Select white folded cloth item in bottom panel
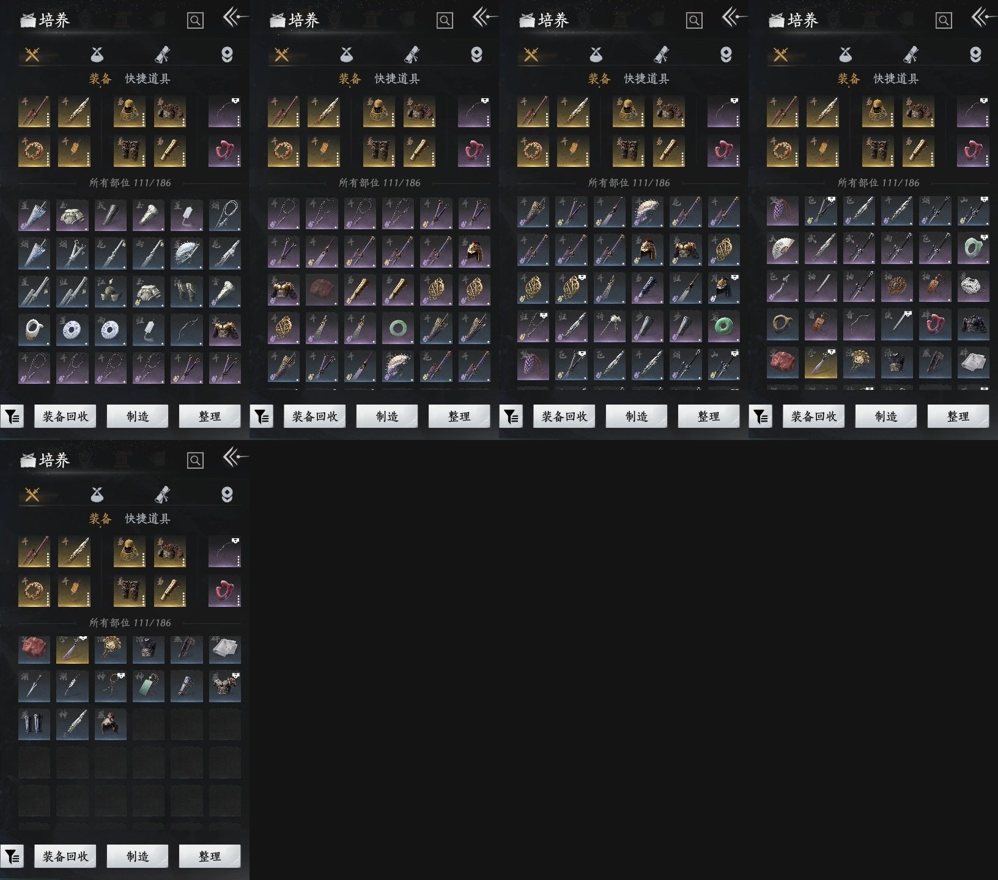Image resolution: width=998 pixels, height=880 pixels. 224,649
